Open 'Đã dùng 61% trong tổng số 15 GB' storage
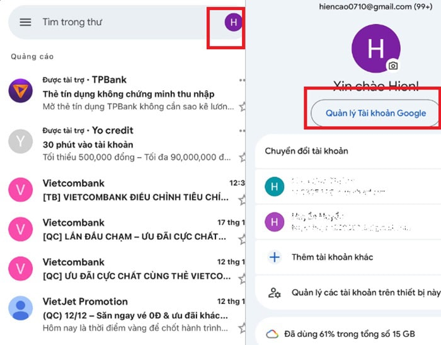This screenshot has height=345, width=441. [x=349, y=334]
